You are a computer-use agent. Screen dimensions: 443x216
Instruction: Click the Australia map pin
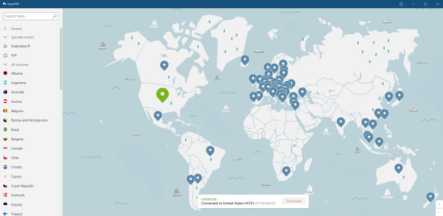coord(399,168)
